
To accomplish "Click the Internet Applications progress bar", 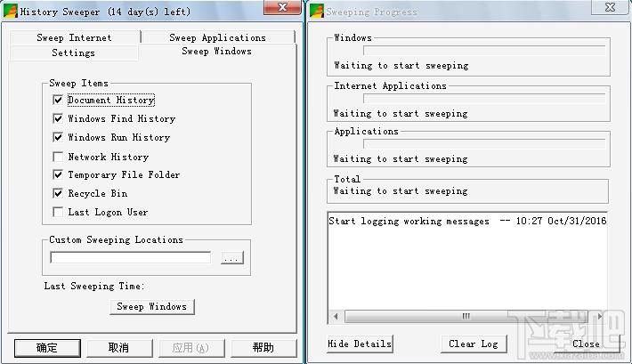I will pos(484,99).
